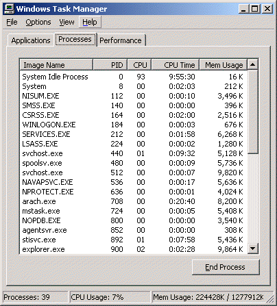Select the Processes tab
This screenshot has height=306, width=277.
[x=75, y=39]
